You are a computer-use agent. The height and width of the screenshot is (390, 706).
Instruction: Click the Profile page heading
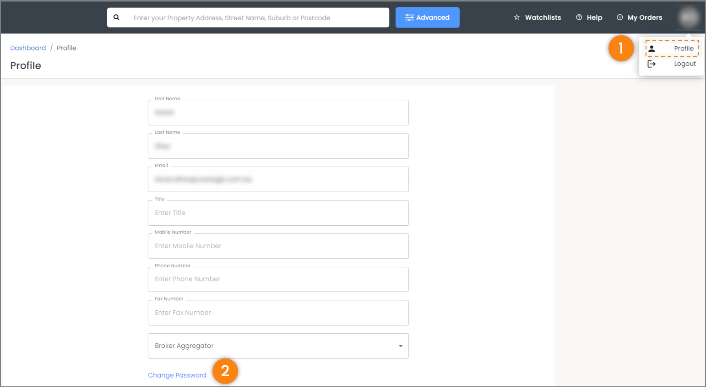[26, 65]
